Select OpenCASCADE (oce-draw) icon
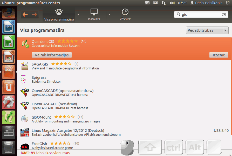 (x=25, y=106)
